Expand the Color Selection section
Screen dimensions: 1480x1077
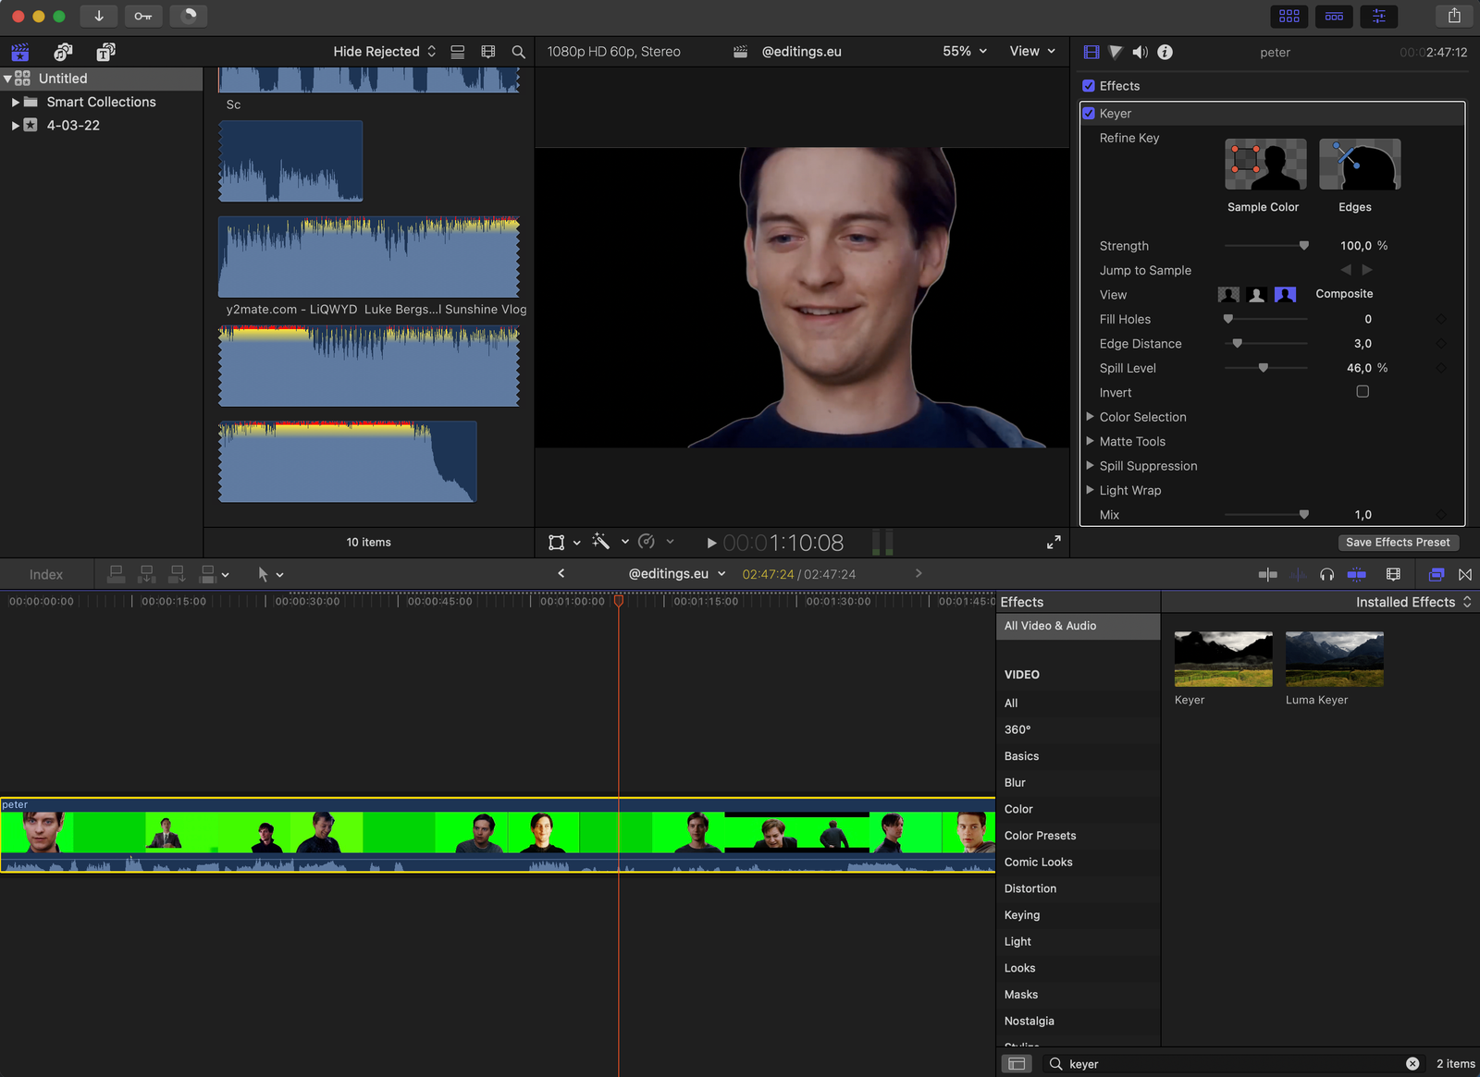pos(1090,417)
